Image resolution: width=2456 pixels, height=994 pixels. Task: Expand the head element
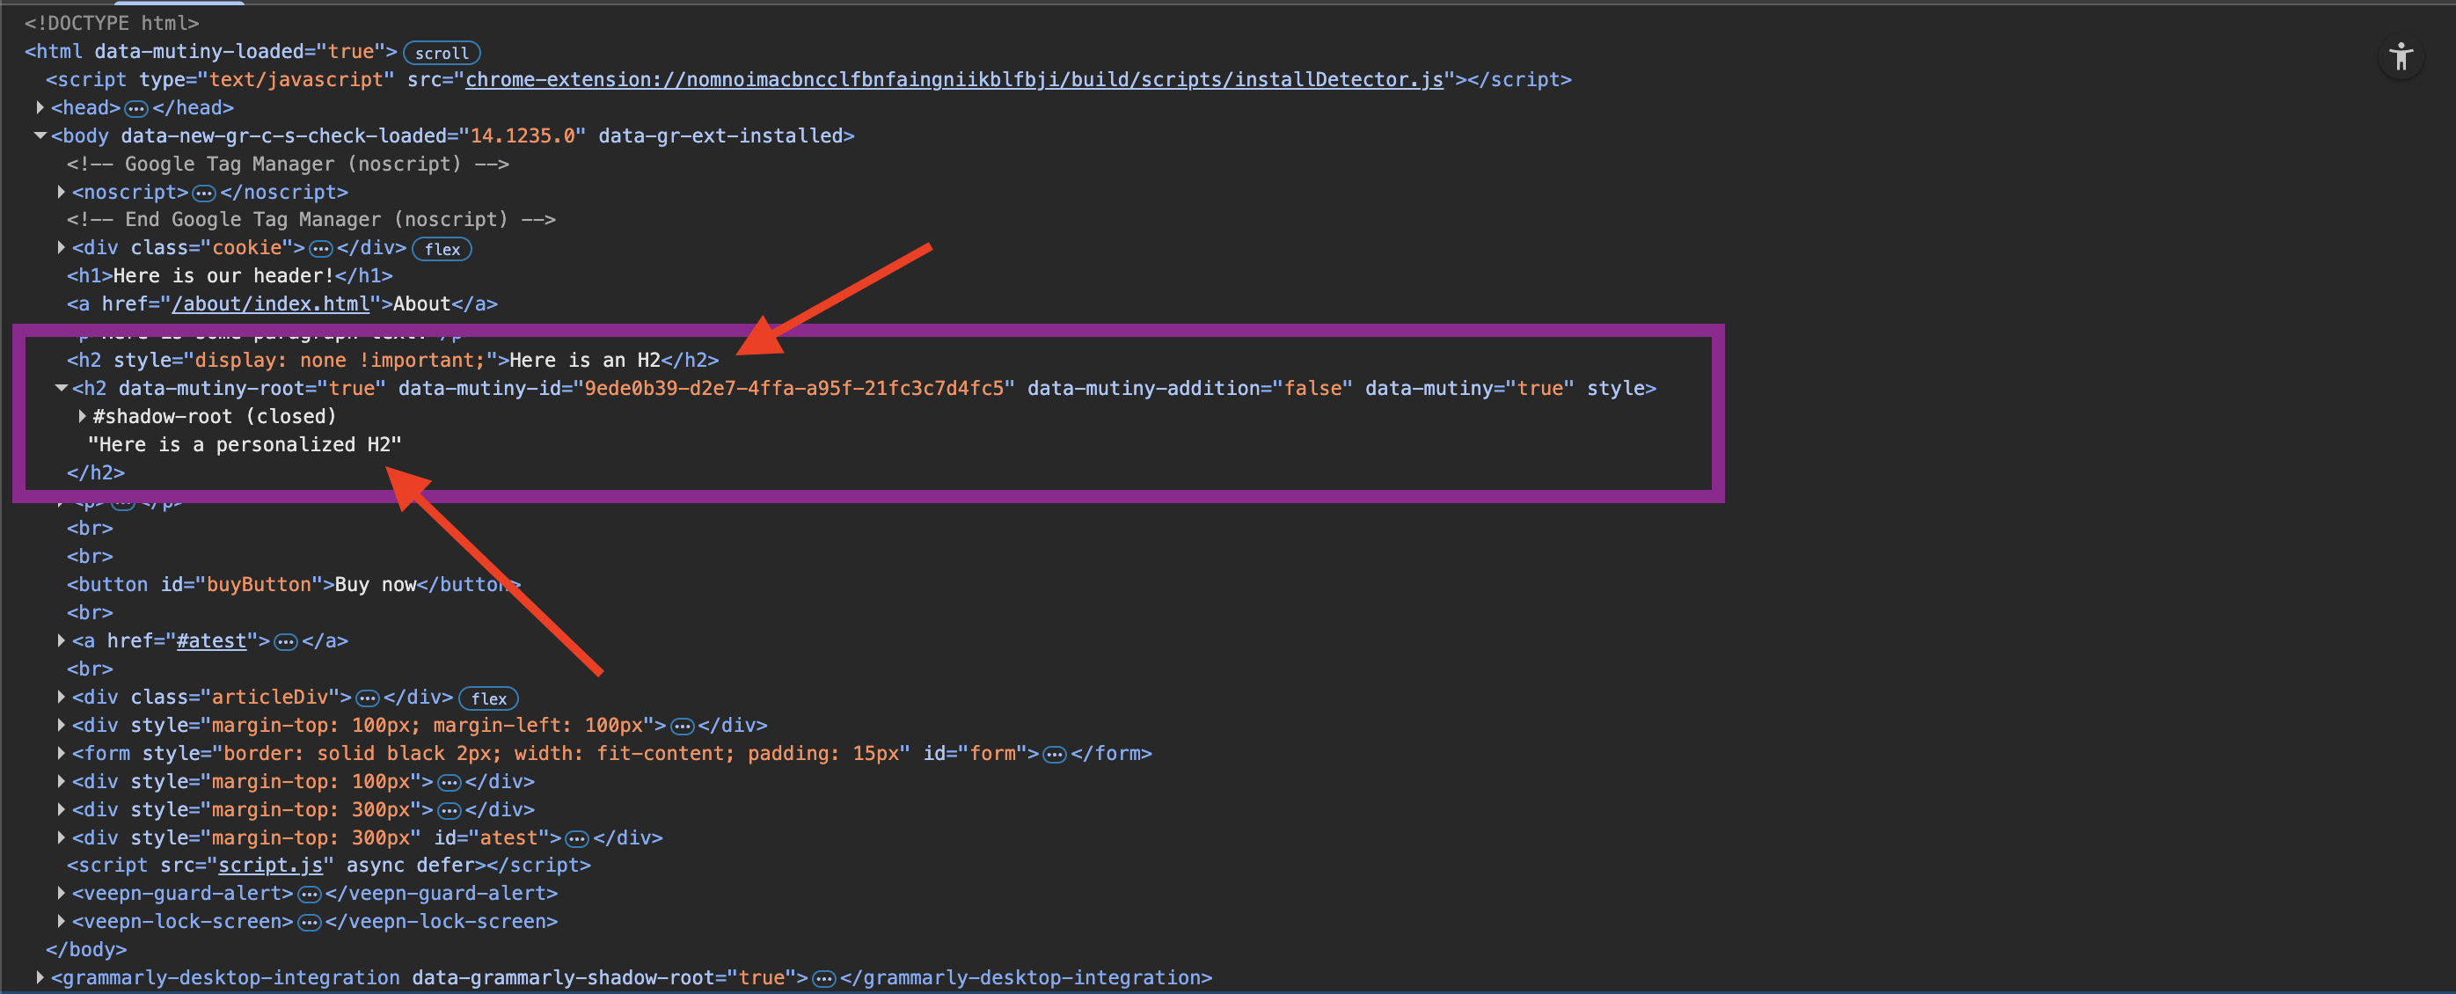[40, 107]
